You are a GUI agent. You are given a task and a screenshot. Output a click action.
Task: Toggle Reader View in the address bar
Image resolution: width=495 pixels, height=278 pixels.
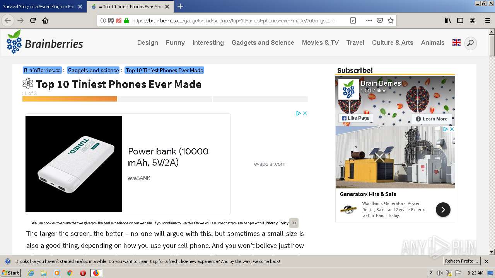coord(353,20)
